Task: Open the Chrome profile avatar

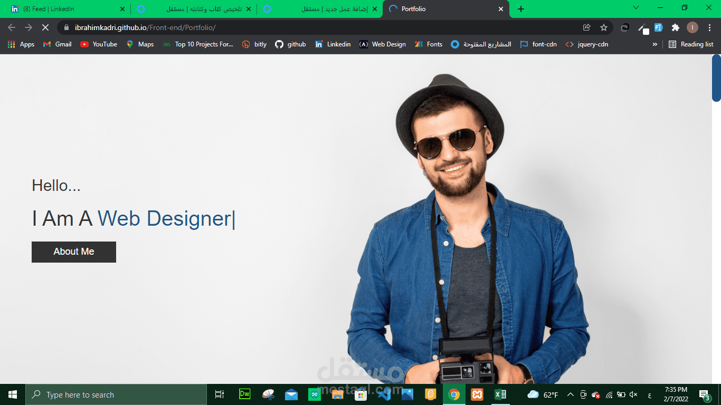Action: click(x=692, y=27)
